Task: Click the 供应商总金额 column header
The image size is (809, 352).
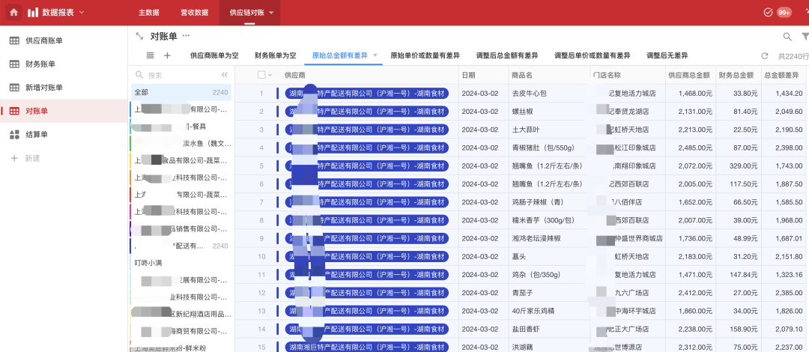Action: [689, 75]
